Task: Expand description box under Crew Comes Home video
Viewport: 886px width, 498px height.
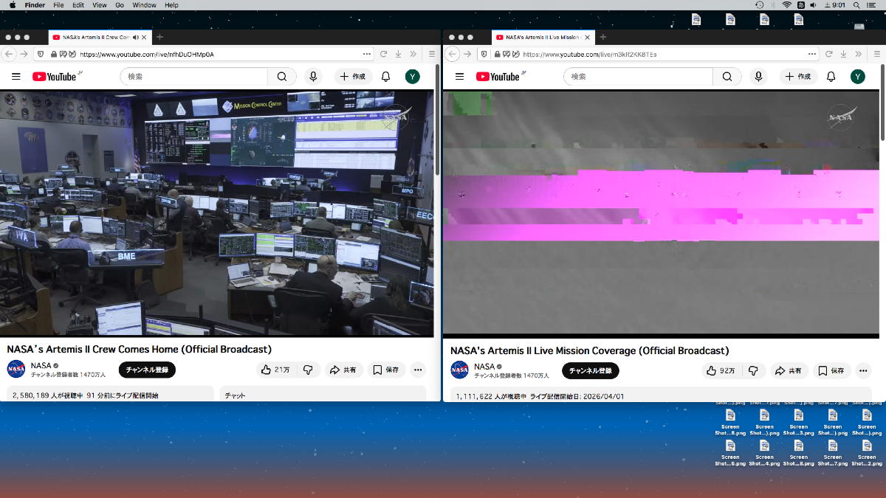Action: point(110,393)
